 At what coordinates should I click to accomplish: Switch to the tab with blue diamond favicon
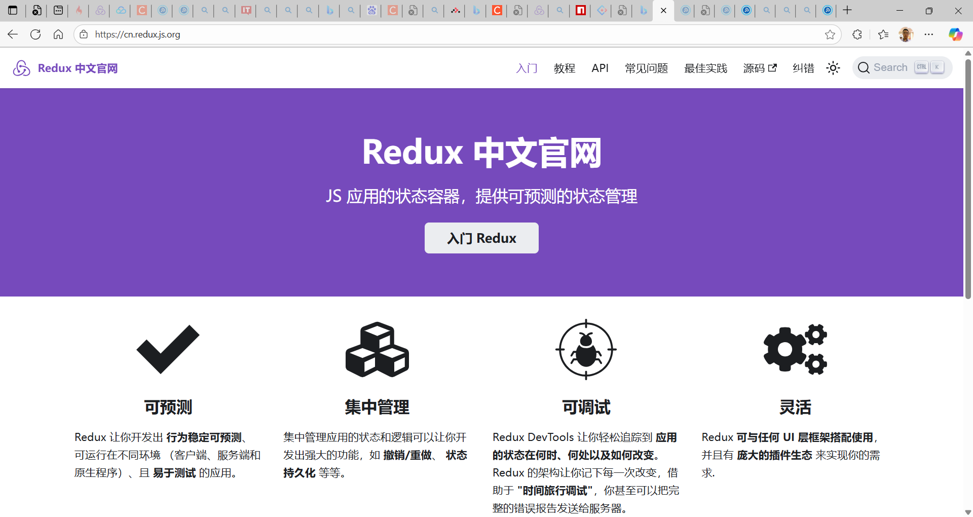(x=602, y=10)
